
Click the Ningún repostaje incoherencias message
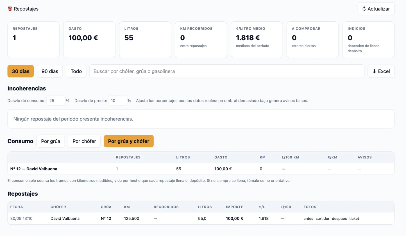201,119
